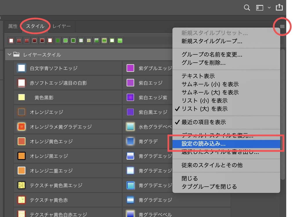Collapse the レイヤースタイル group

pos(10,54)
